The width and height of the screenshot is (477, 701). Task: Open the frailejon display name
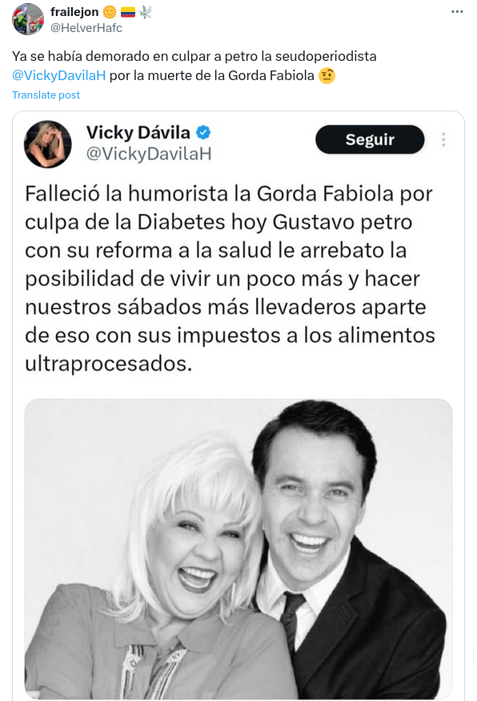tap(74, 12)
